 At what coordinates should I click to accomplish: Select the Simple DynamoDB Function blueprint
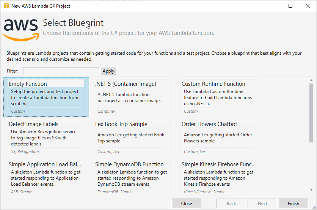tap(132, 176)
